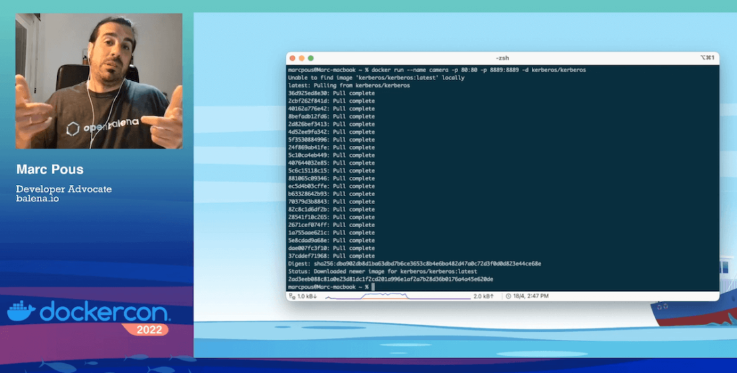The height and width of the screenshot is (373, 737).
Task: Click the Marc Pous speaker name
Action: [x=49, y=170]
